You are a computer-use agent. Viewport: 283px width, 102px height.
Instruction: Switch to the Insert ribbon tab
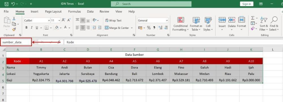[x=34, y=12]
